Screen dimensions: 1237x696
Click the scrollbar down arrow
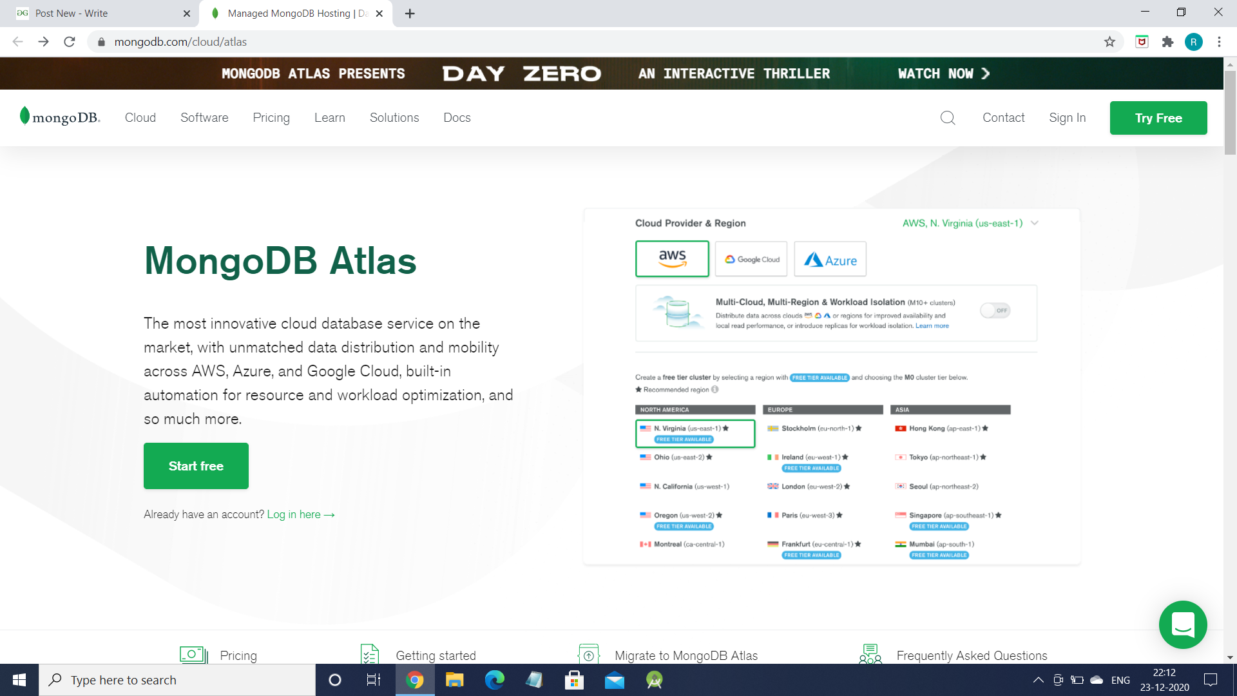point(1230,657)
